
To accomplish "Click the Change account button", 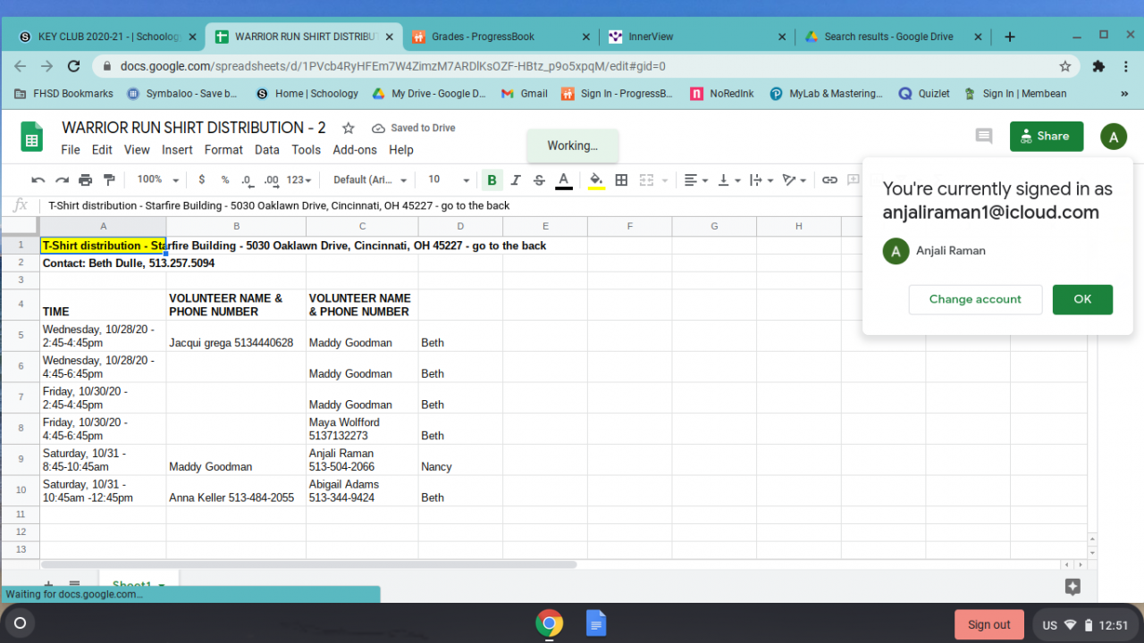I will [975, 299].
